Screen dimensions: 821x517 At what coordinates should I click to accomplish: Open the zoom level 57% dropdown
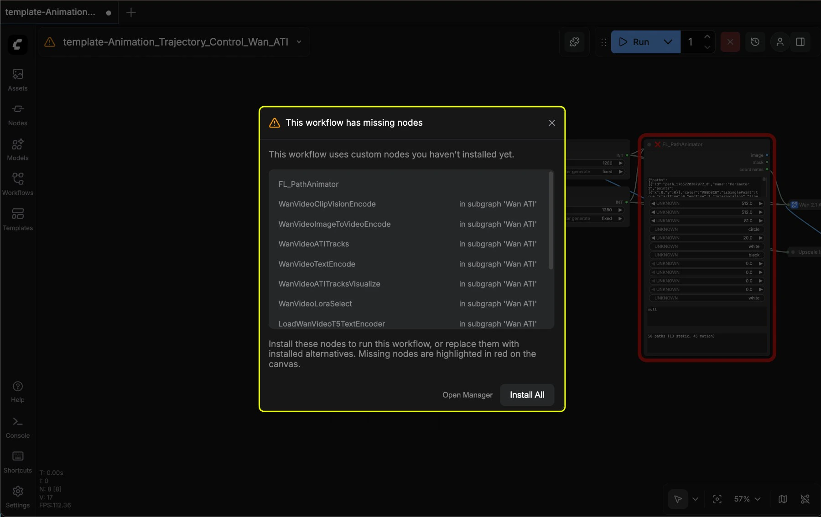click(x=747, y=499)
